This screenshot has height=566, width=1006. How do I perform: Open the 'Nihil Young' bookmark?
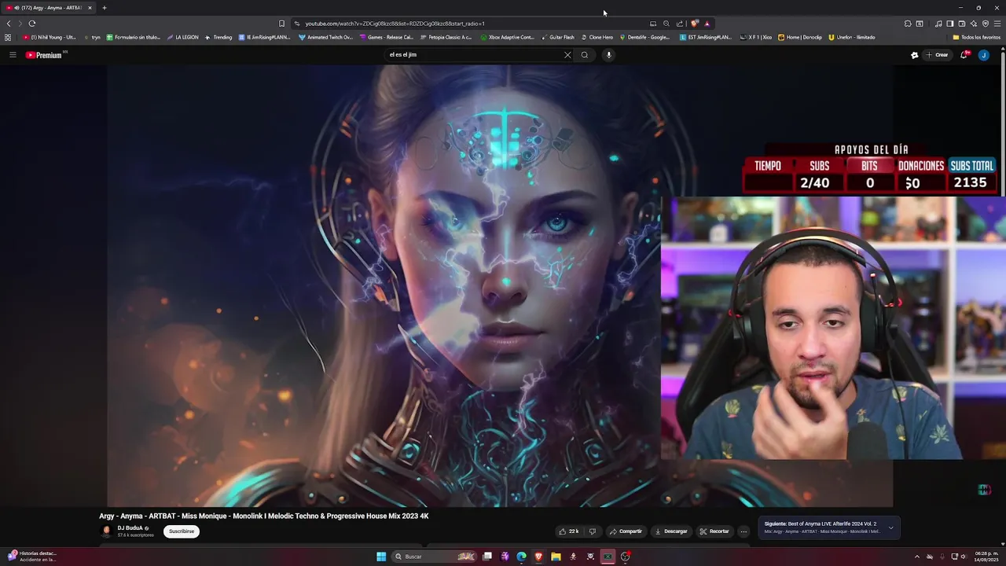[x=50, y=37]
